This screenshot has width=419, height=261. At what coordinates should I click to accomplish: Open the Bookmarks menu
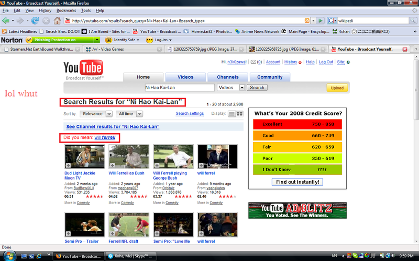tap(66, 10)
